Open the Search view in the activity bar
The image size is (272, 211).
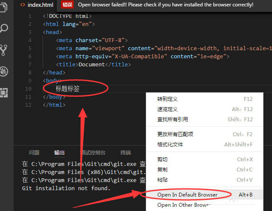click(4, 29)
